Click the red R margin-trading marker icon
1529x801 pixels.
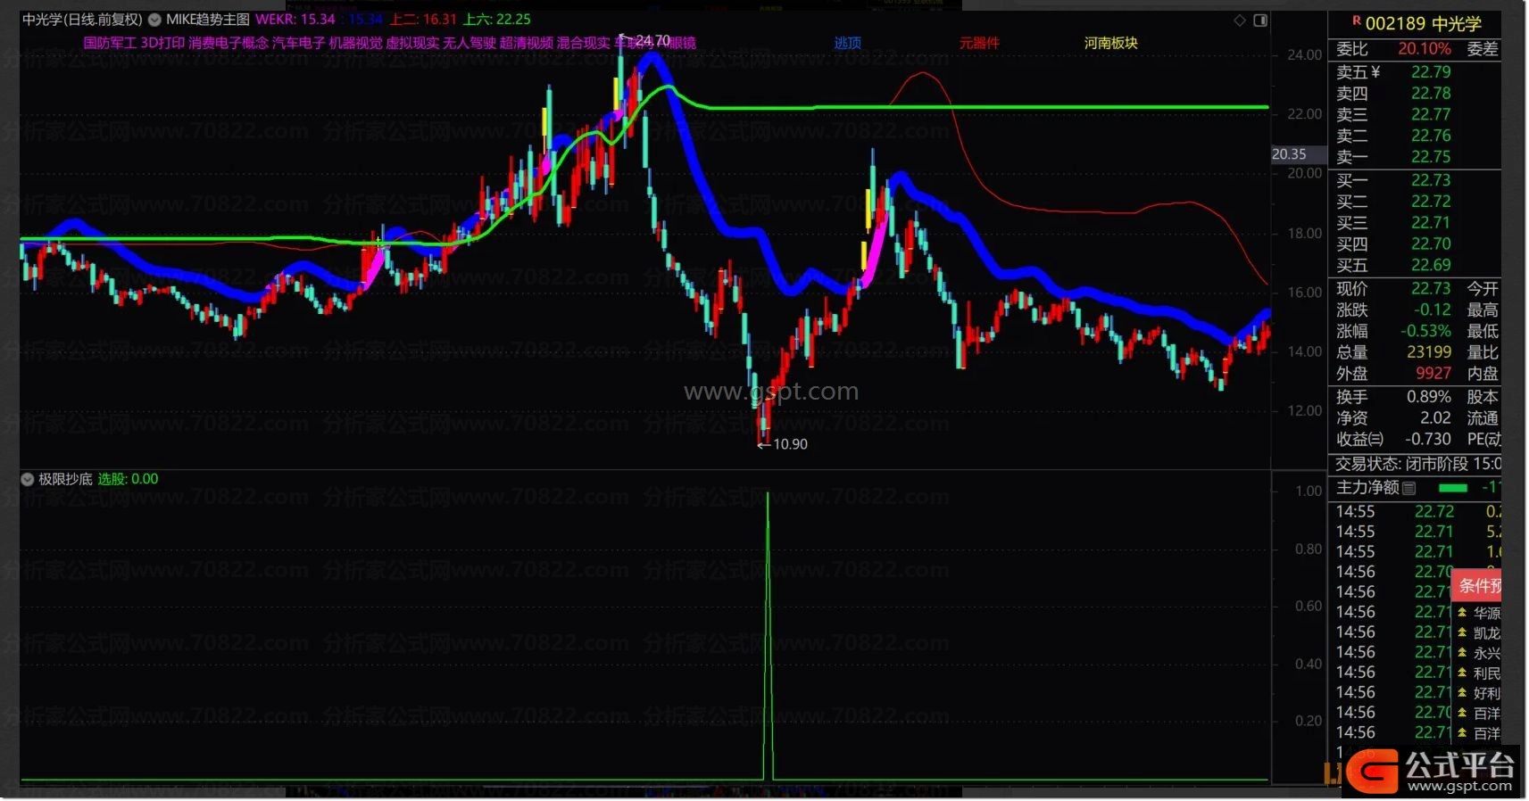pos(1356,21)
